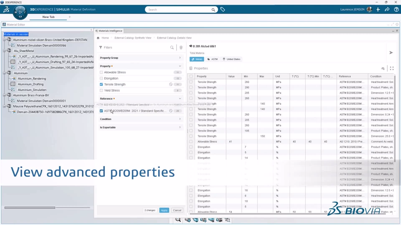Check the Yield Stress filter checkbox
This screenshot has height=225, width=401.
101,90
